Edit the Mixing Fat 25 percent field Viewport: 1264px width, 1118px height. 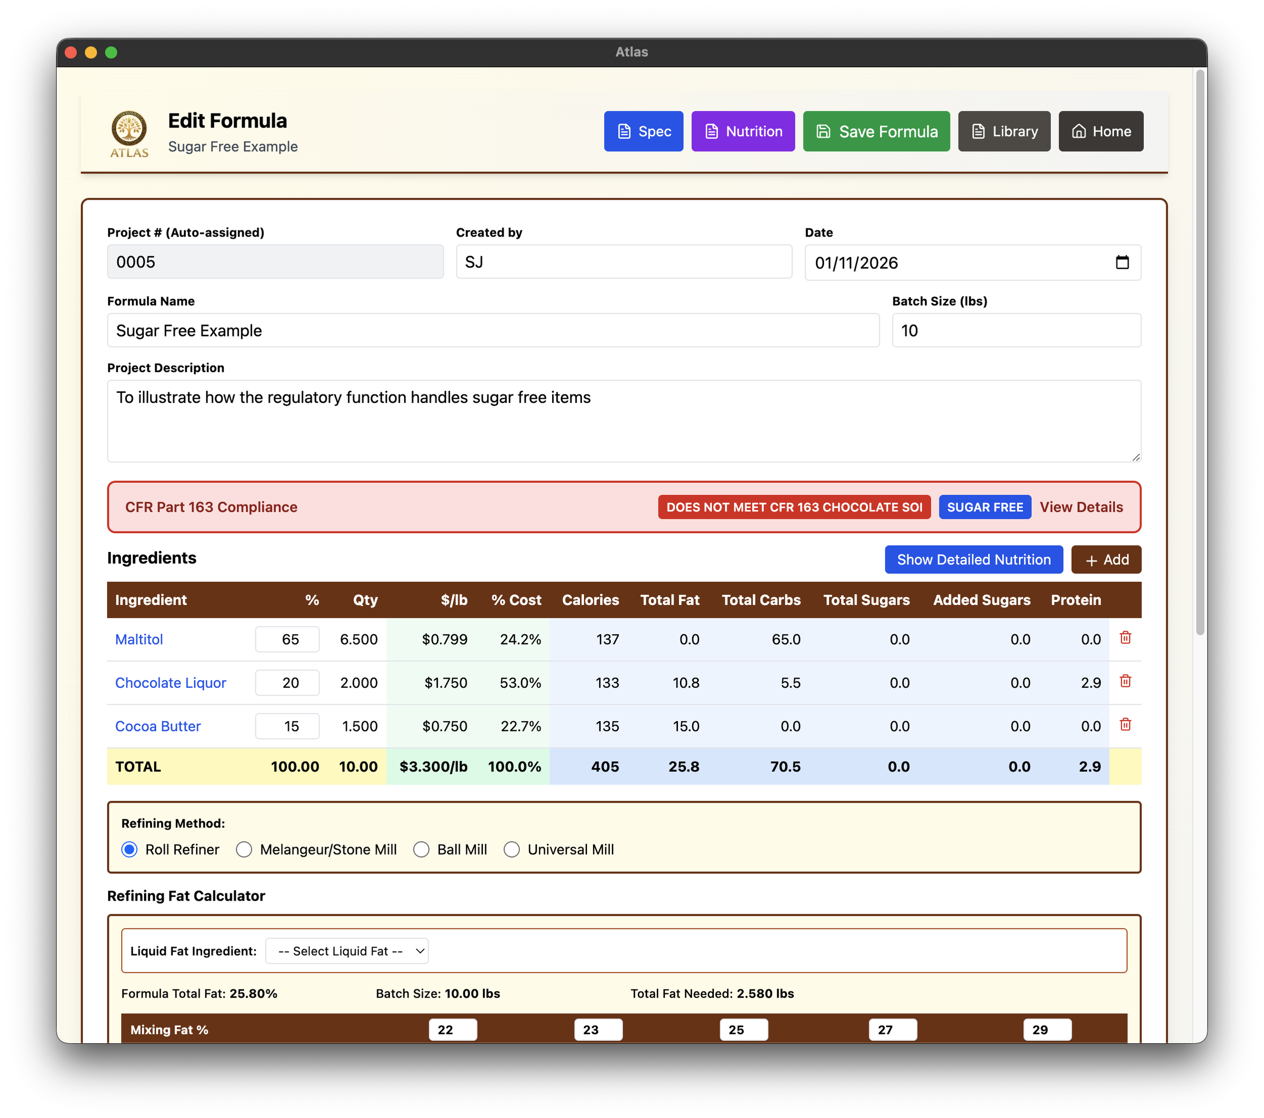(x=743, y=1029)
